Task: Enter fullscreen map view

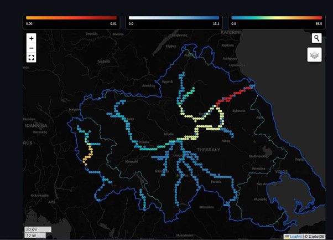Action: point(32,57)
